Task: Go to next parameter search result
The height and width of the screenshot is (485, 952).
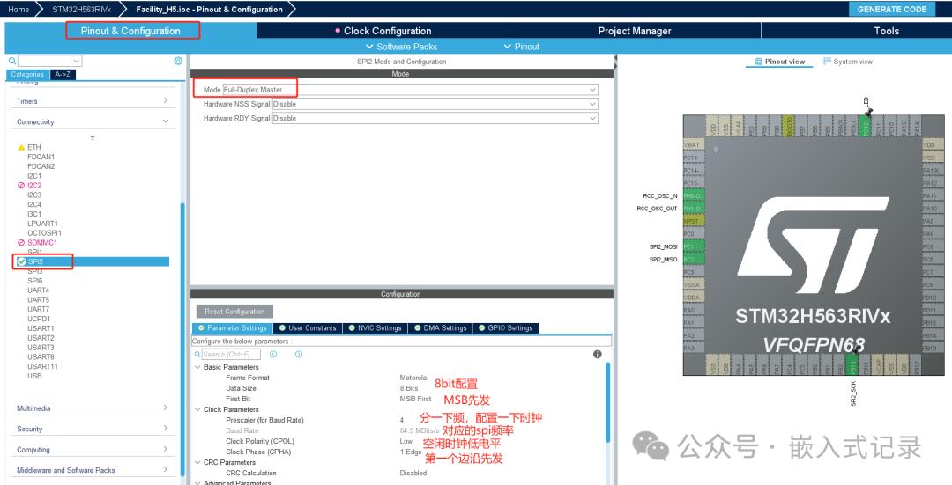Action: click(298, 354)
